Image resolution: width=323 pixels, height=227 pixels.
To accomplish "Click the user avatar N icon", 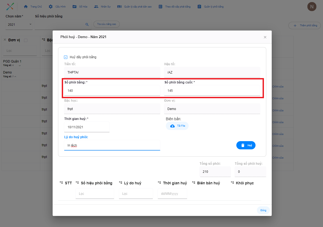I will coord(311,7).
